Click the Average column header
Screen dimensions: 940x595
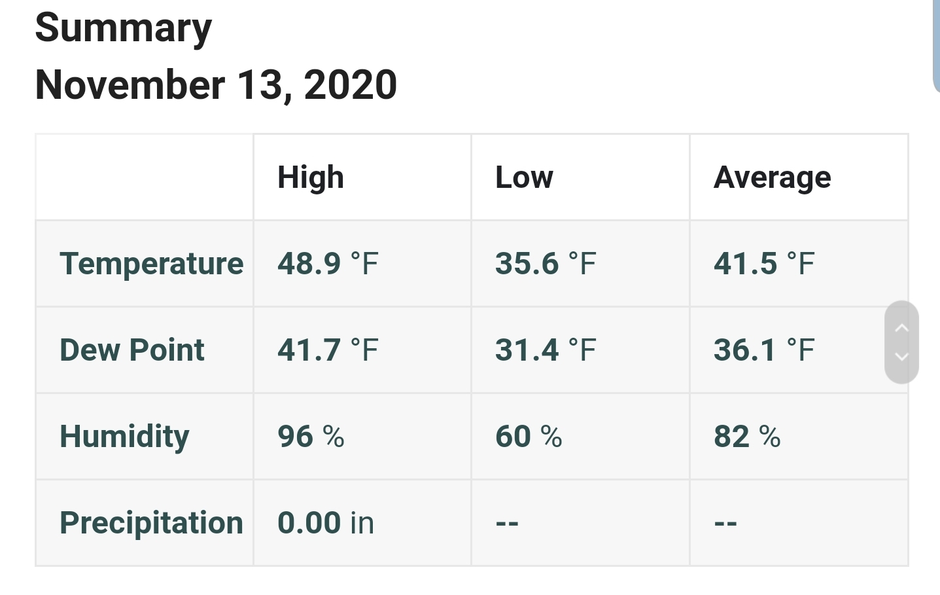[x=773, y=177]
